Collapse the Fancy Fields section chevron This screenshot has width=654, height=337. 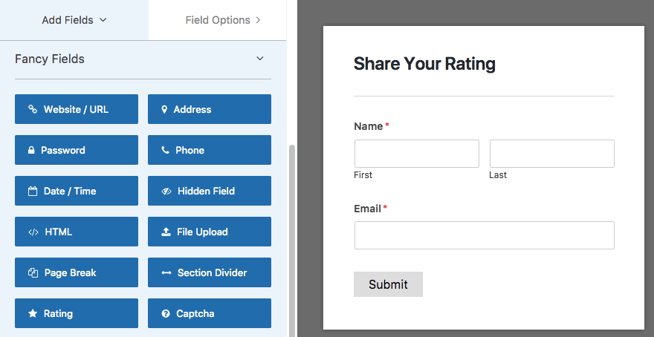pyautogui.click(x=260, y=59)
